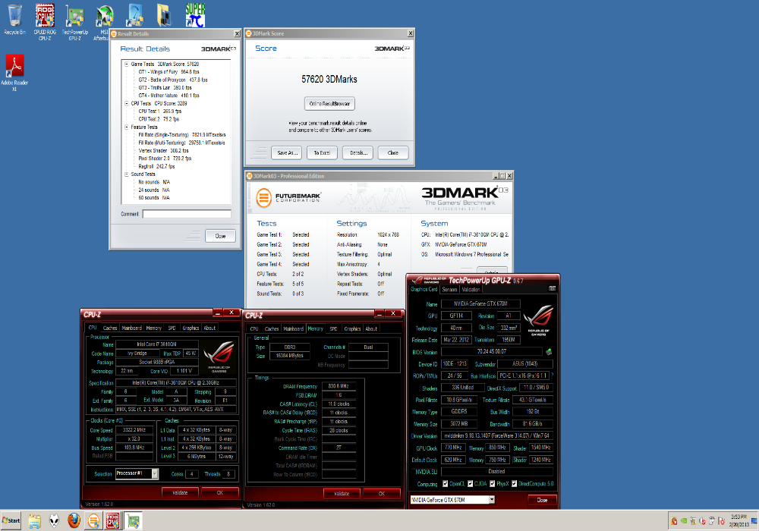
Task: Switch to GPU-Z taskbar button
Action: tap(133, 521)
